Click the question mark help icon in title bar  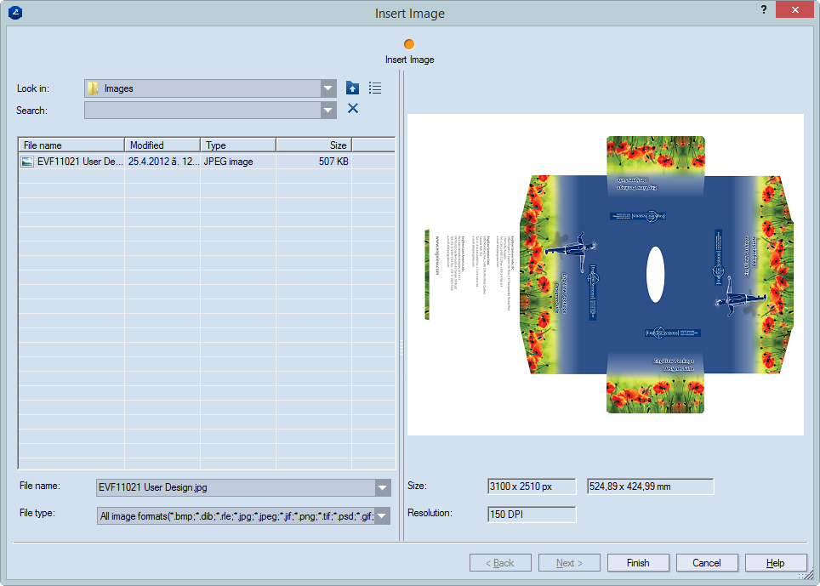coord(763,10)
